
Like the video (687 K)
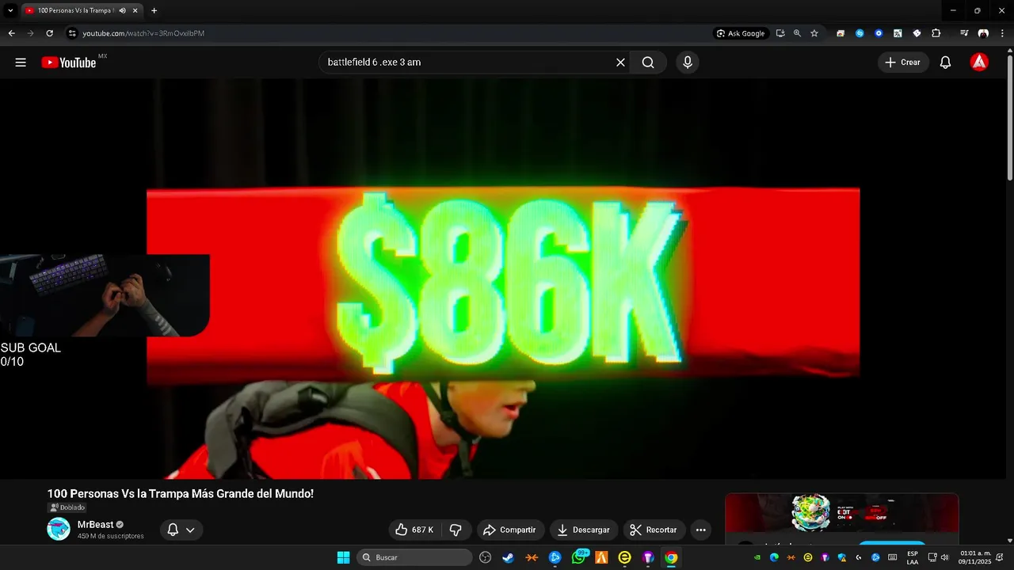(415, 530)
